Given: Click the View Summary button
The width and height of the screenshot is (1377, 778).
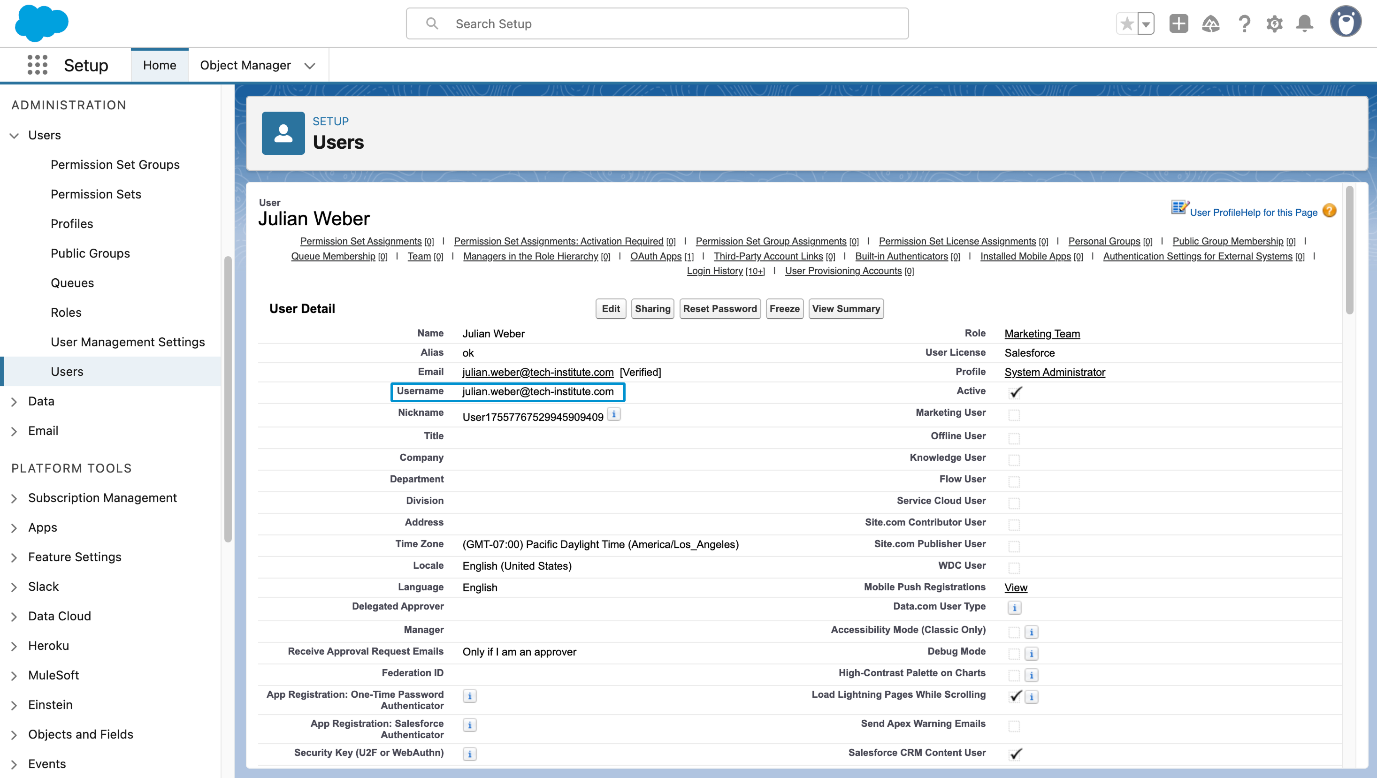Looking at the screenshot, I should pyautogui.click(x=846, y=309).
